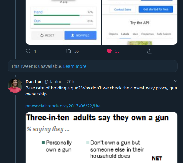Click the upload icon on NEW FILE

[x=73, y=35]
